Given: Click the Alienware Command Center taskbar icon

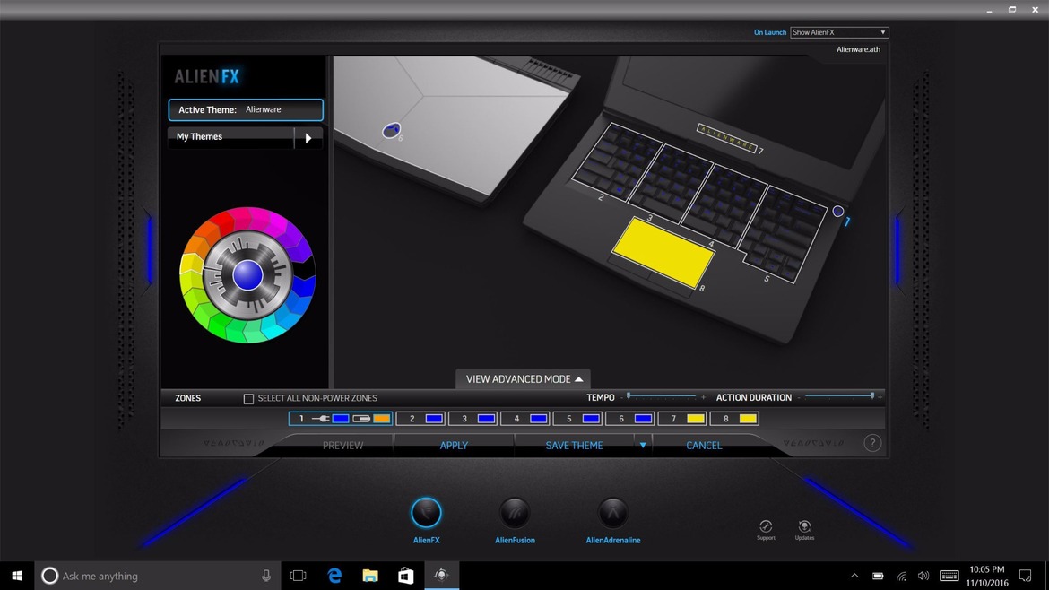Looking at the screenshot, I should coord(441,576).
